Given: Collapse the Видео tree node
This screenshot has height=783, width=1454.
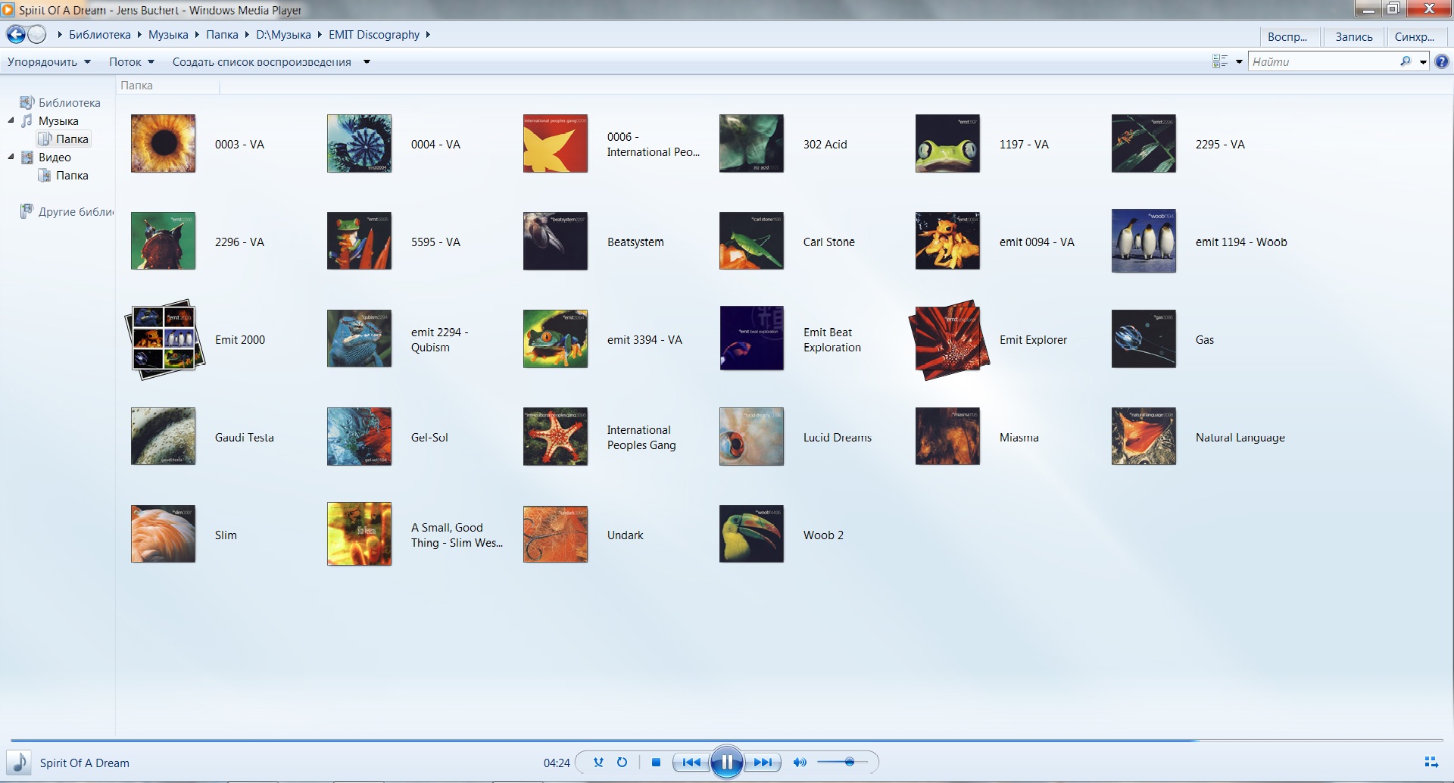Looking at the screenshot, I should click(11, 157).
